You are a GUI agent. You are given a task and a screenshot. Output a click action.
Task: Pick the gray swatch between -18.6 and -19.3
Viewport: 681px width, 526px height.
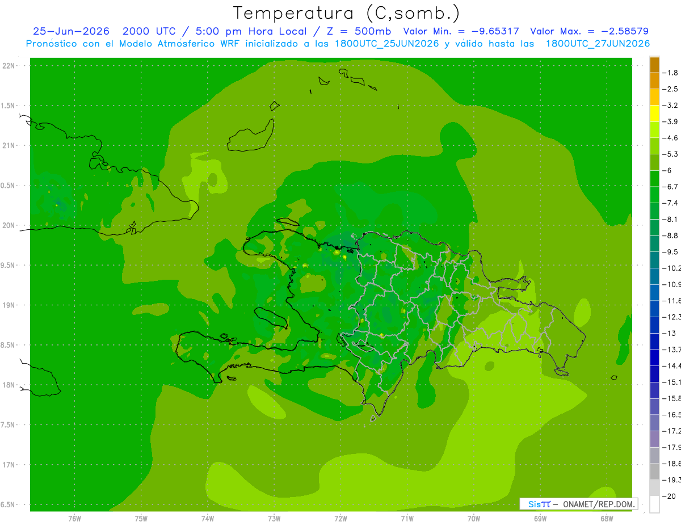(x=654, y=472)
